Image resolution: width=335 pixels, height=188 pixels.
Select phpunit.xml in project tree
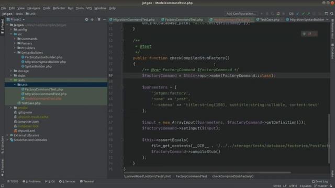point(26,131)
